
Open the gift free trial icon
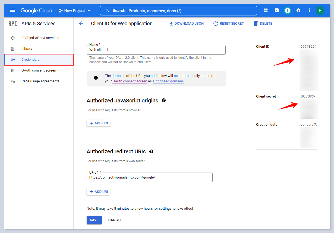[x=266, y=11]
